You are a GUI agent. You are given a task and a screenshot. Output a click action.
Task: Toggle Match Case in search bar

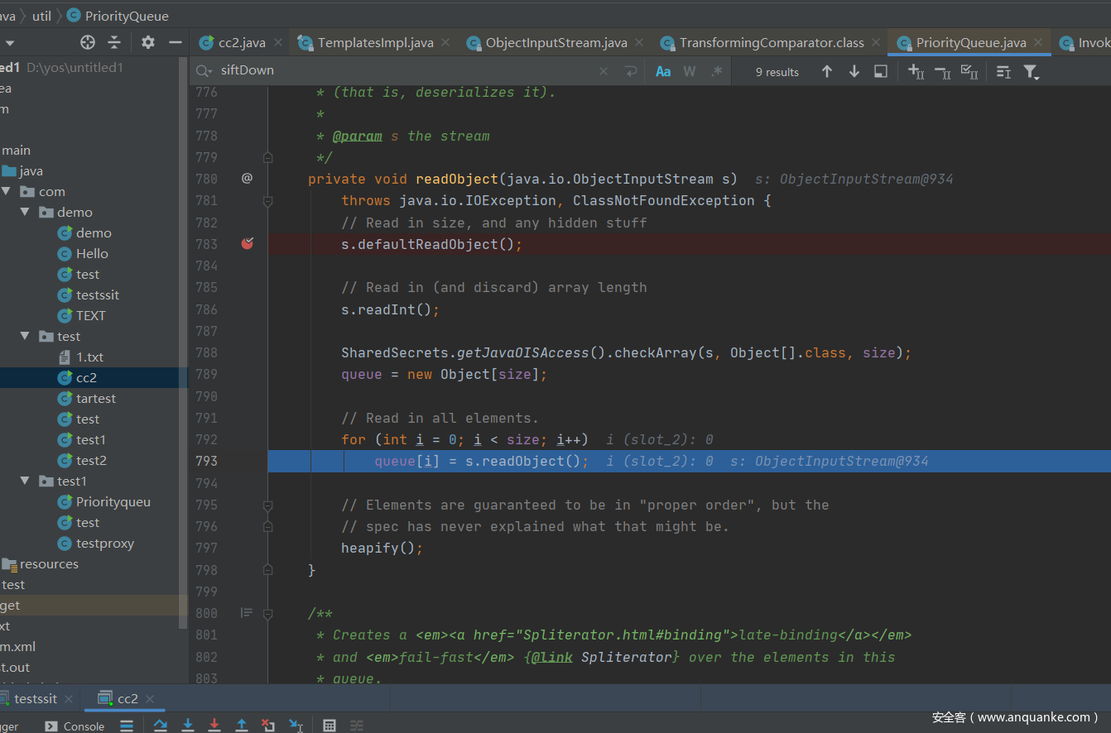tap(663, 72)
